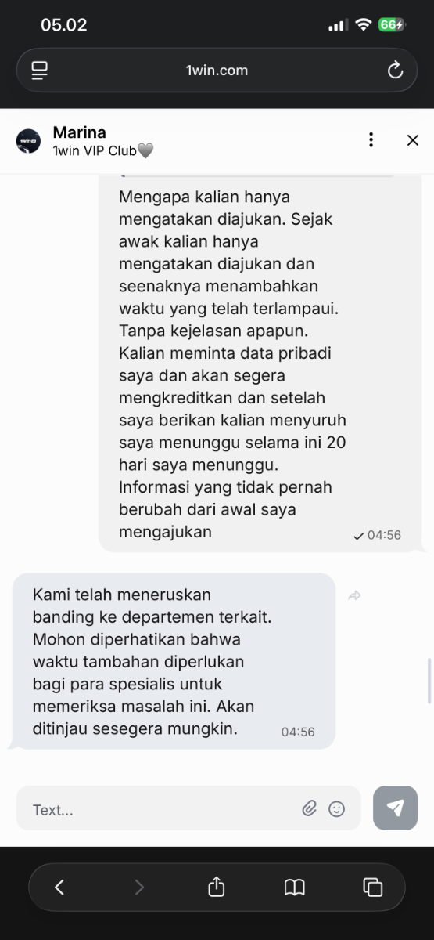Tap the reply bubble about banding ke departemen
The height and width of the screenshot is (940, 434).
(x=174, y=661)
